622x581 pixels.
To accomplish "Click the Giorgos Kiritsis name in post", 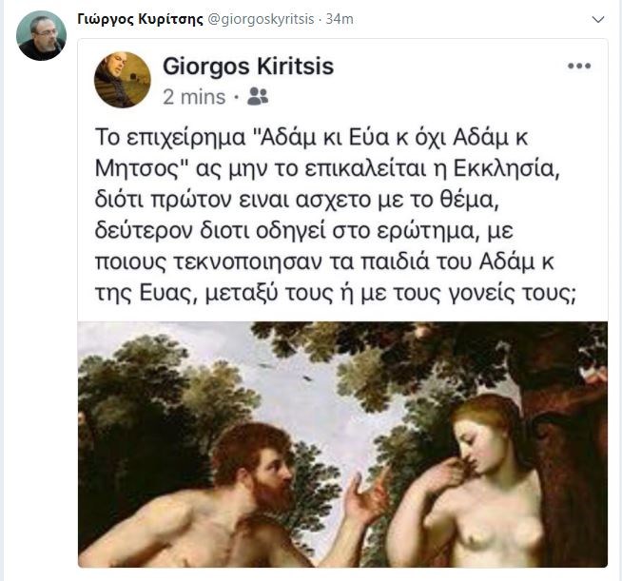I will tap(248, 67).
